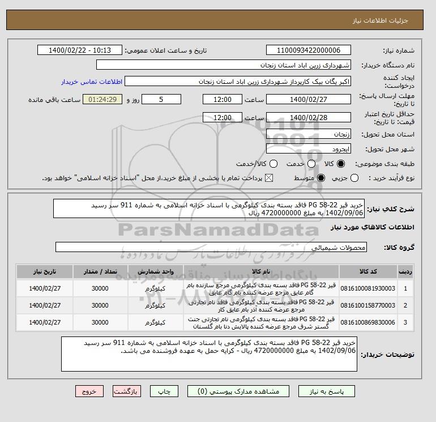Screen dimensions: 436x422
Task: Click the delivery city field ایجرود
Action: pos(309,149)
